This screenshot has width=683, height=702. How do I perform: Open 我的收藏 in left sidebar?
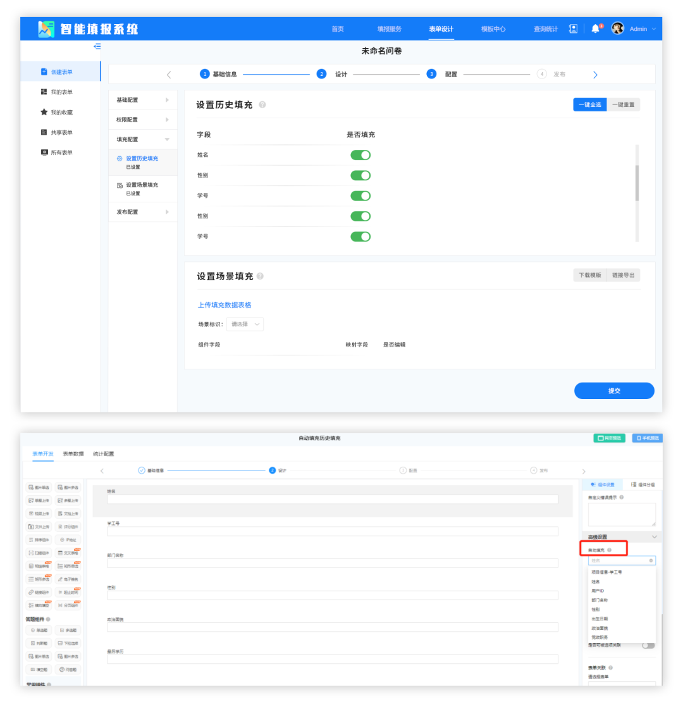pyautogui.click(x=61, y=113)
